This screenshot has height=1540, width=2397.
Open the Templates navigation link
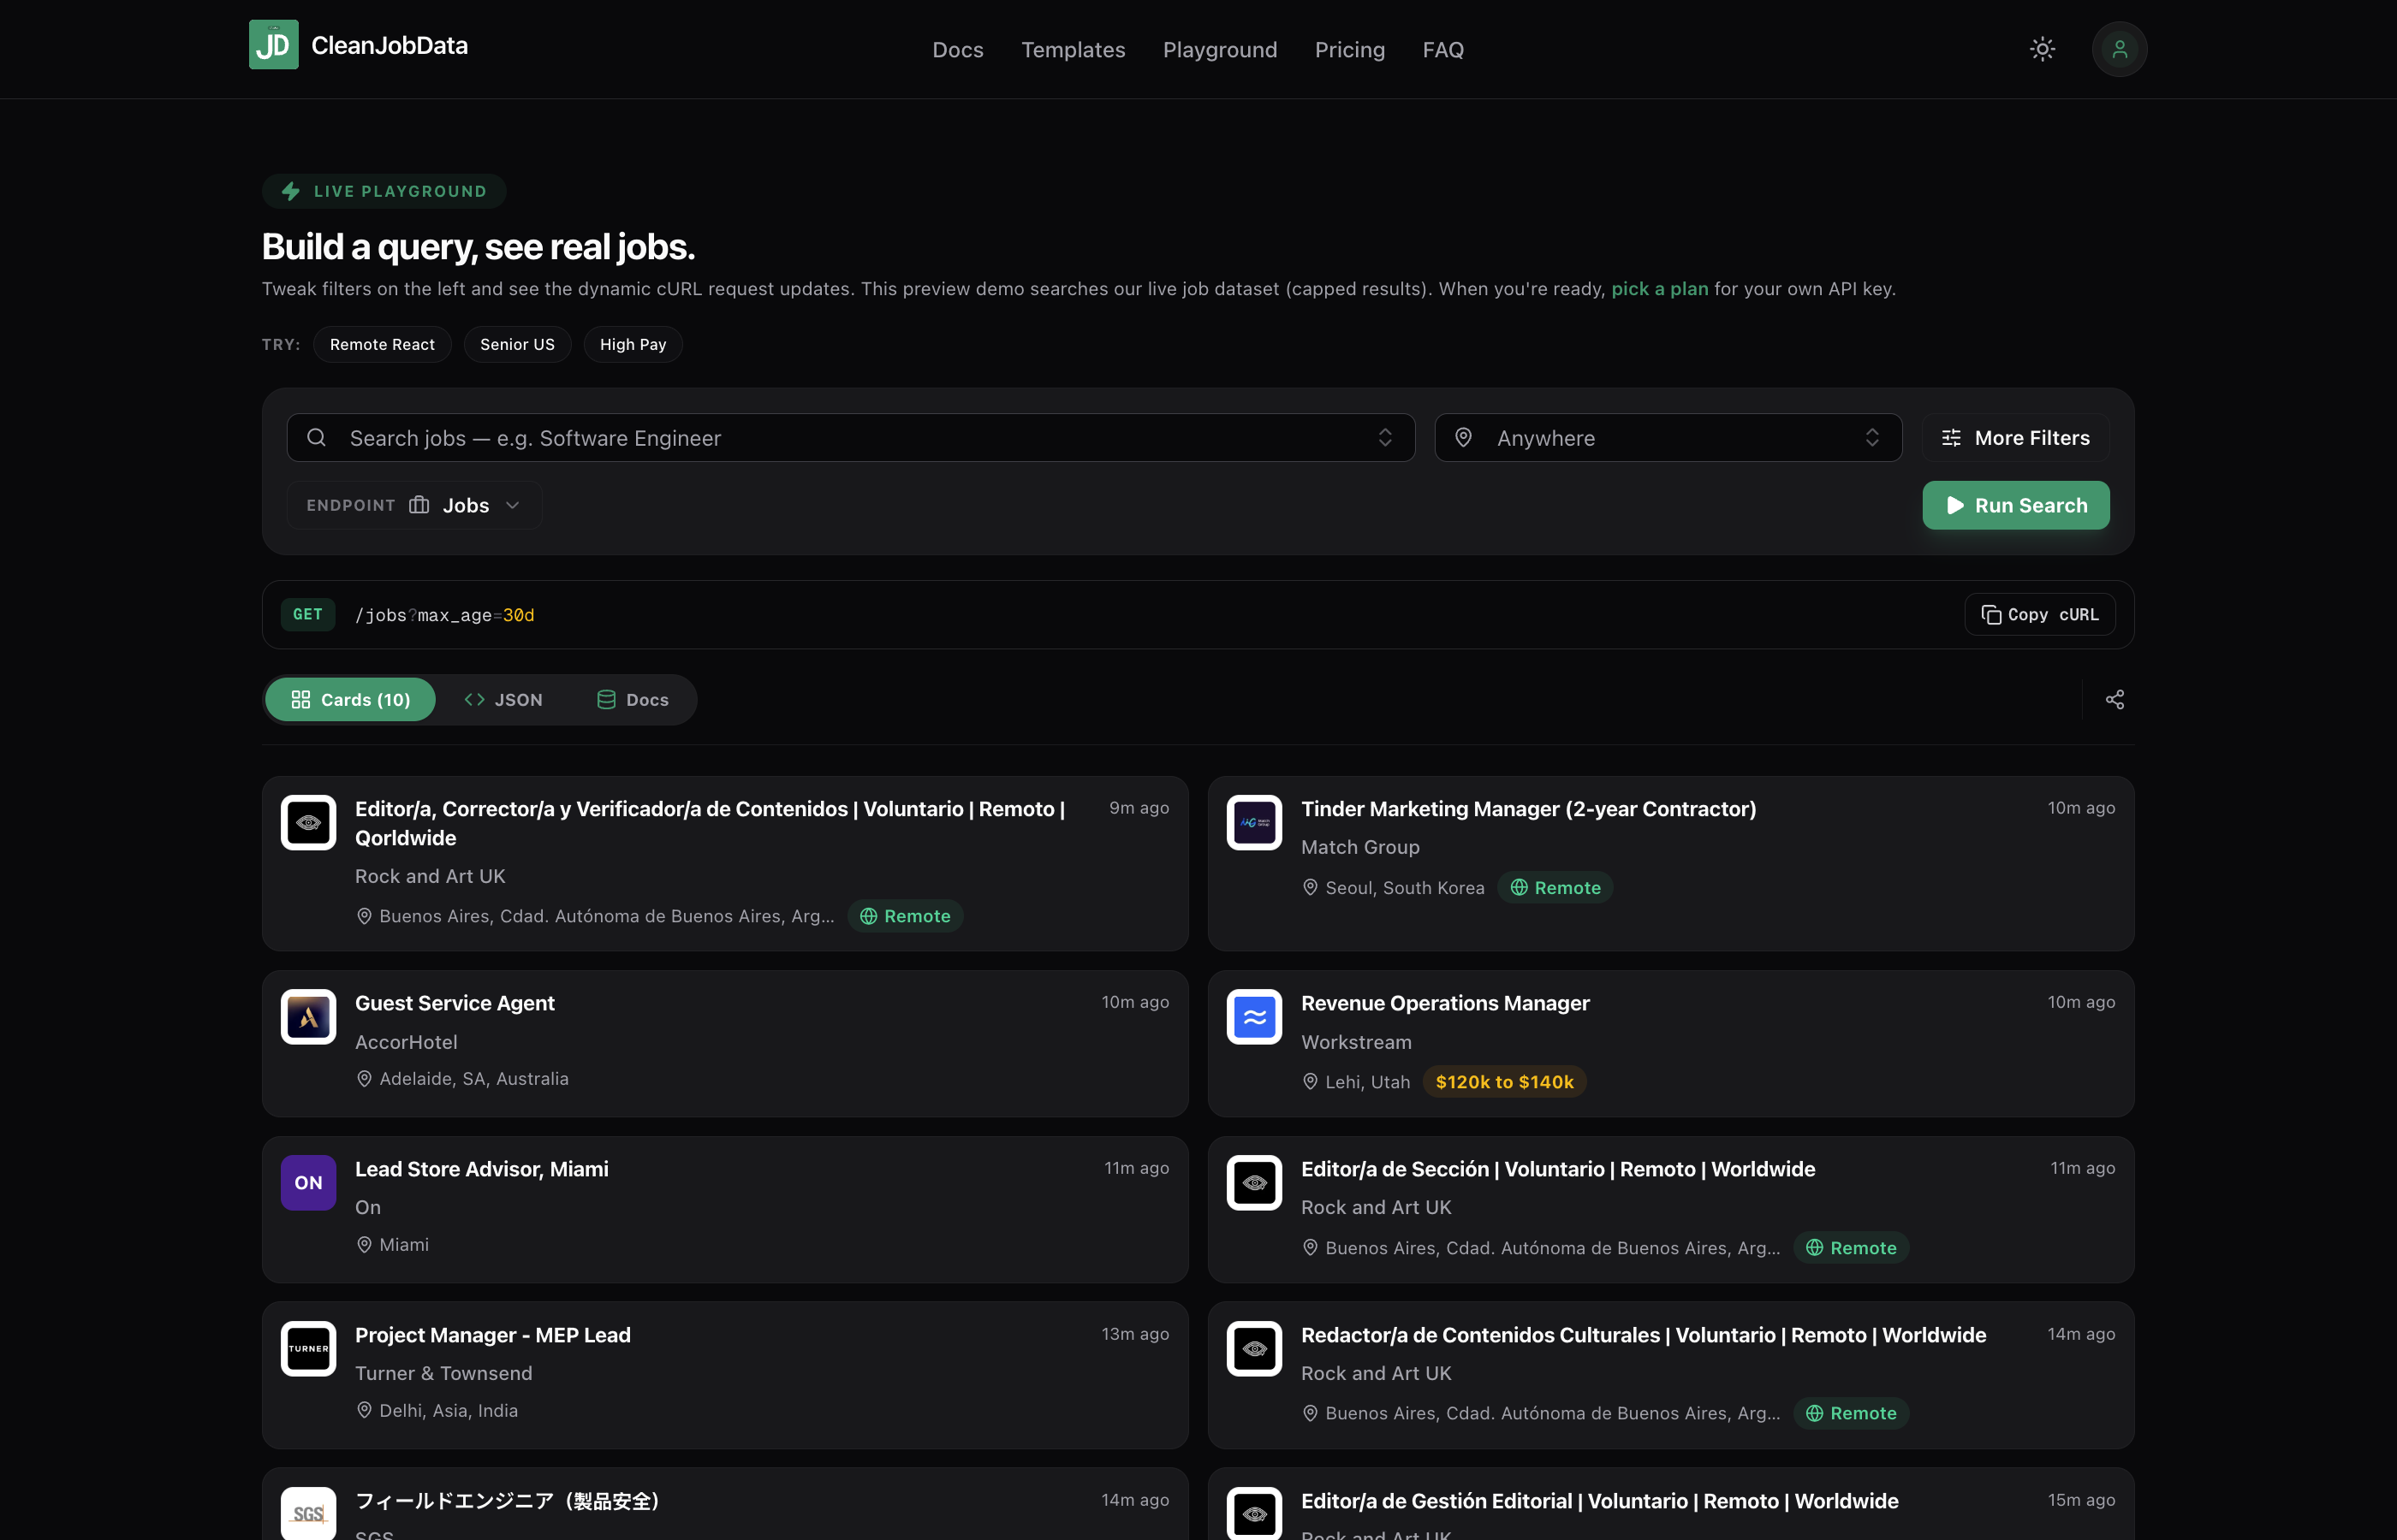point(1073,50)
